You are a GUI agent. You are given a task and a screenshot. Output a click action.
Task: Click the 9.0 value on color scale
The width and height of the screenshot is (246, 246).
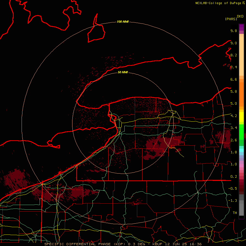point(234,43)
